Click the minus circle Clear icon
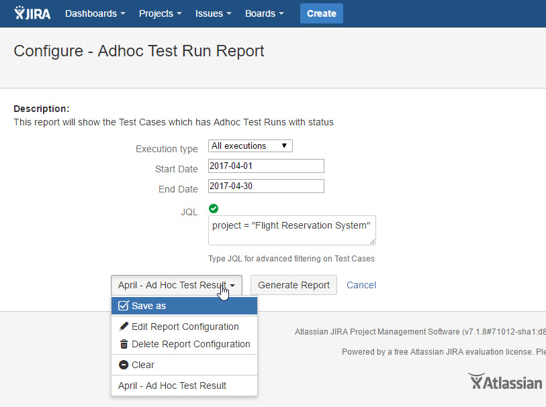This screenshot has height=407, width=546. click(x=124, y=365)
